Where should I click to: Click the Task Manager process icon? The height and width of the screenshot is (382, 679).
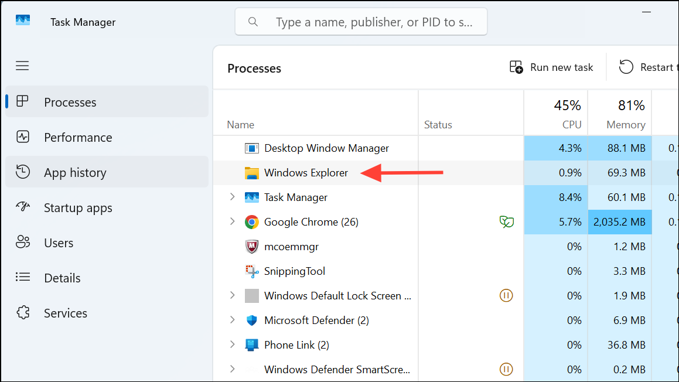(x=251, y=197)
